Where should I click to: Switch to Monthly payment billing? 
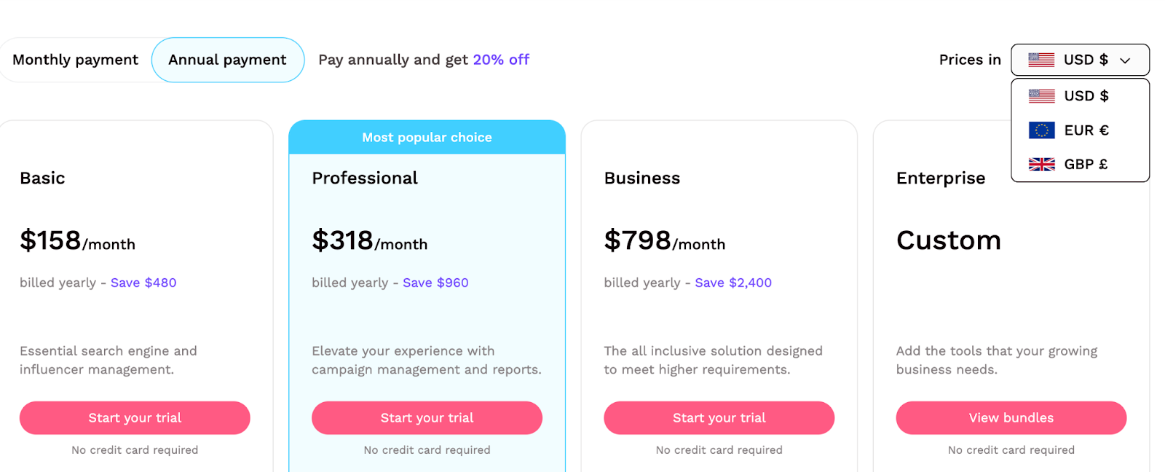[75, 60]
